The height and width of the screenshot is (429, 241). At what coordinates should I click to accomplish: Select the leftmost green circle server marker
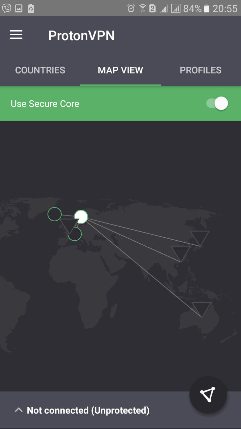(x=55, y=214)
